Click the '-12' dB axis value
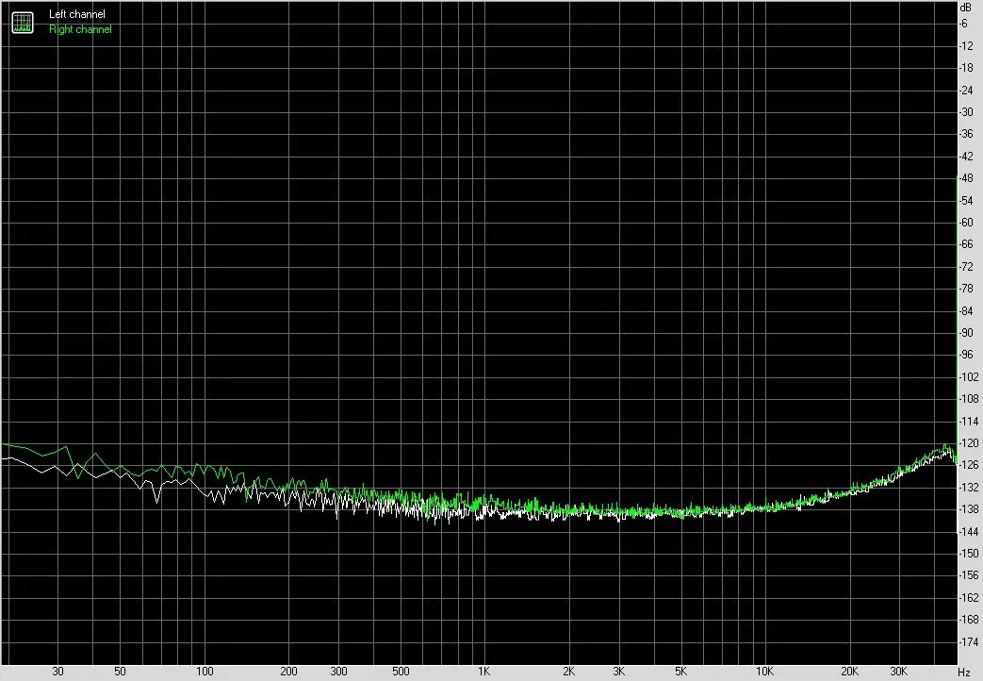The width and height of the screenshot is (983, 681). (x=966, y=46)
